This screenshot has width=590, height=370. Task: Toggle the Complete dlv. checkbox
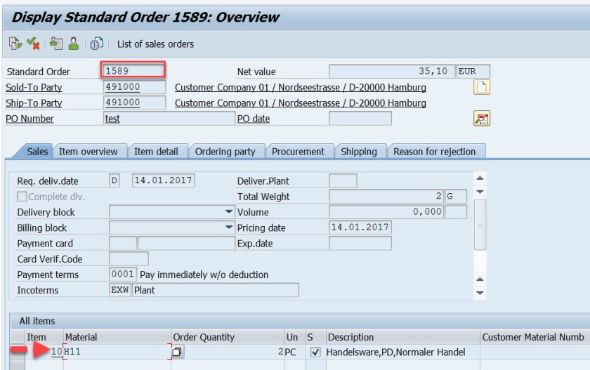tap(22, 197)
